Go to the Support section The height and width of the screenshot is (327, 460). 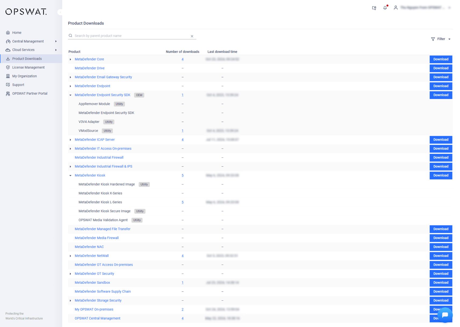click(x=18, y=84)
